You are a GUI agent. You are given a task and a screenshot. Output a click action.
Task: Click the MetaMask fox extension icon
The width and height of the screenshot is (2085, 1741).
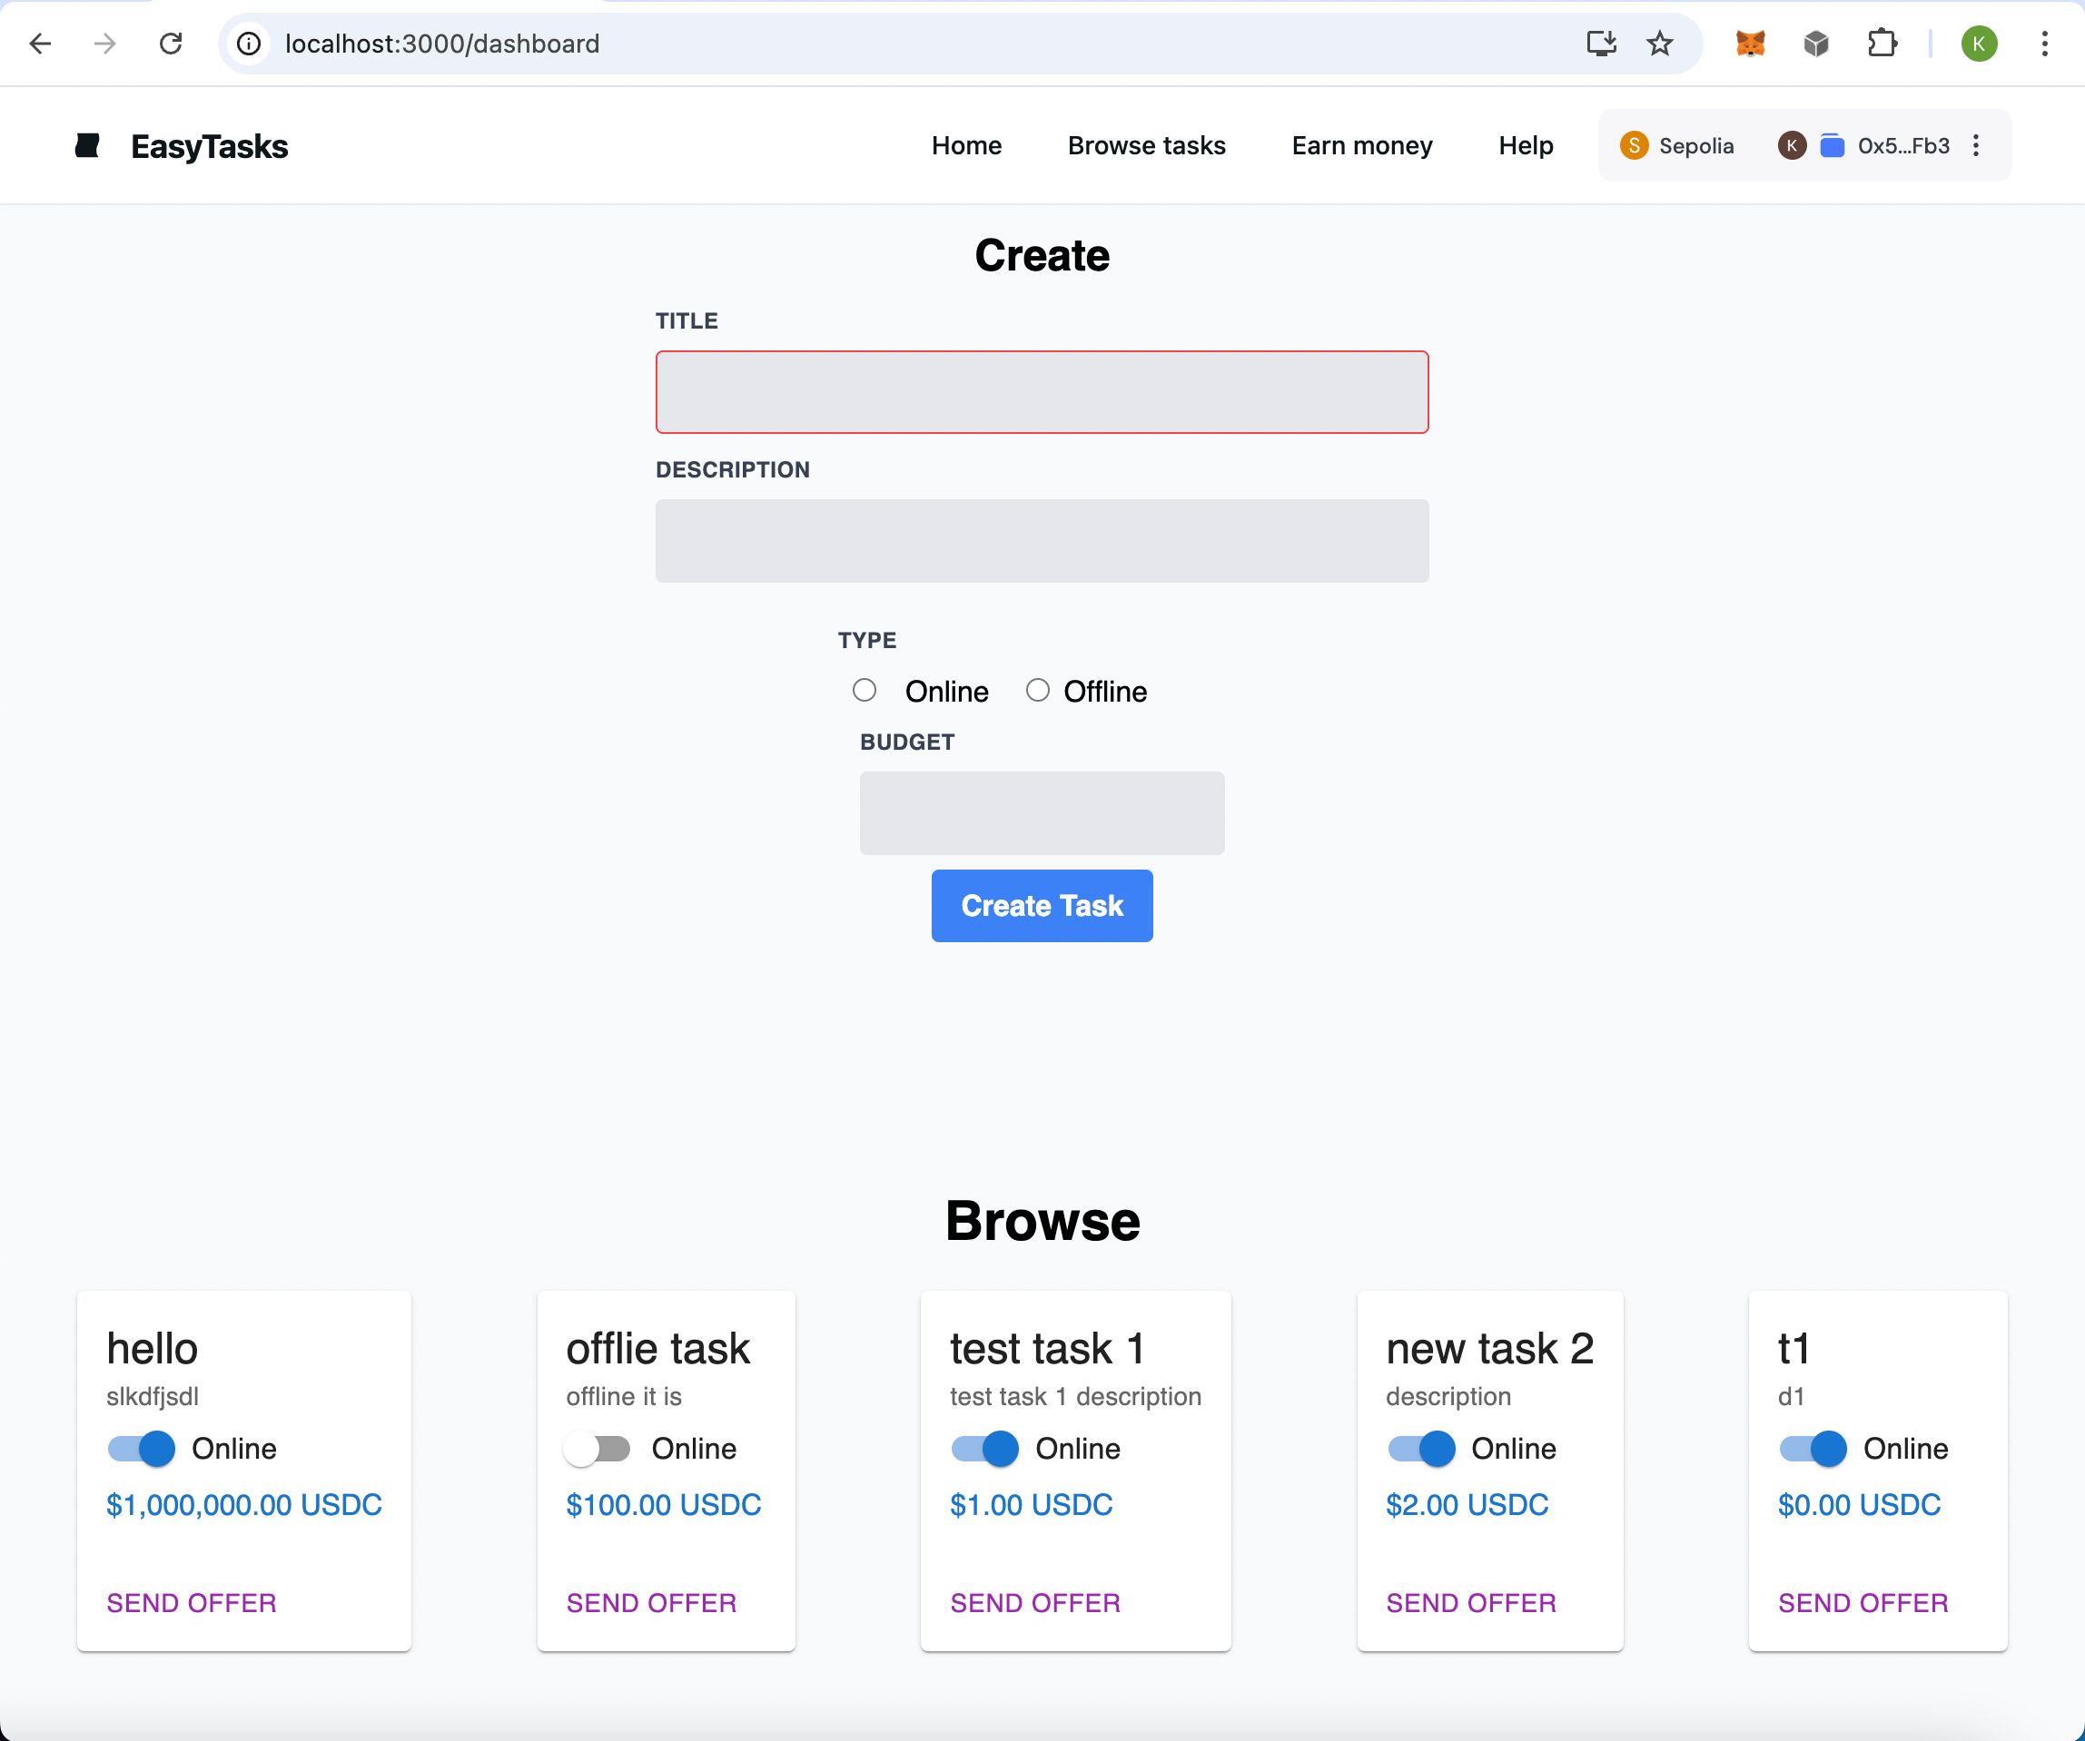[1751, 42]
